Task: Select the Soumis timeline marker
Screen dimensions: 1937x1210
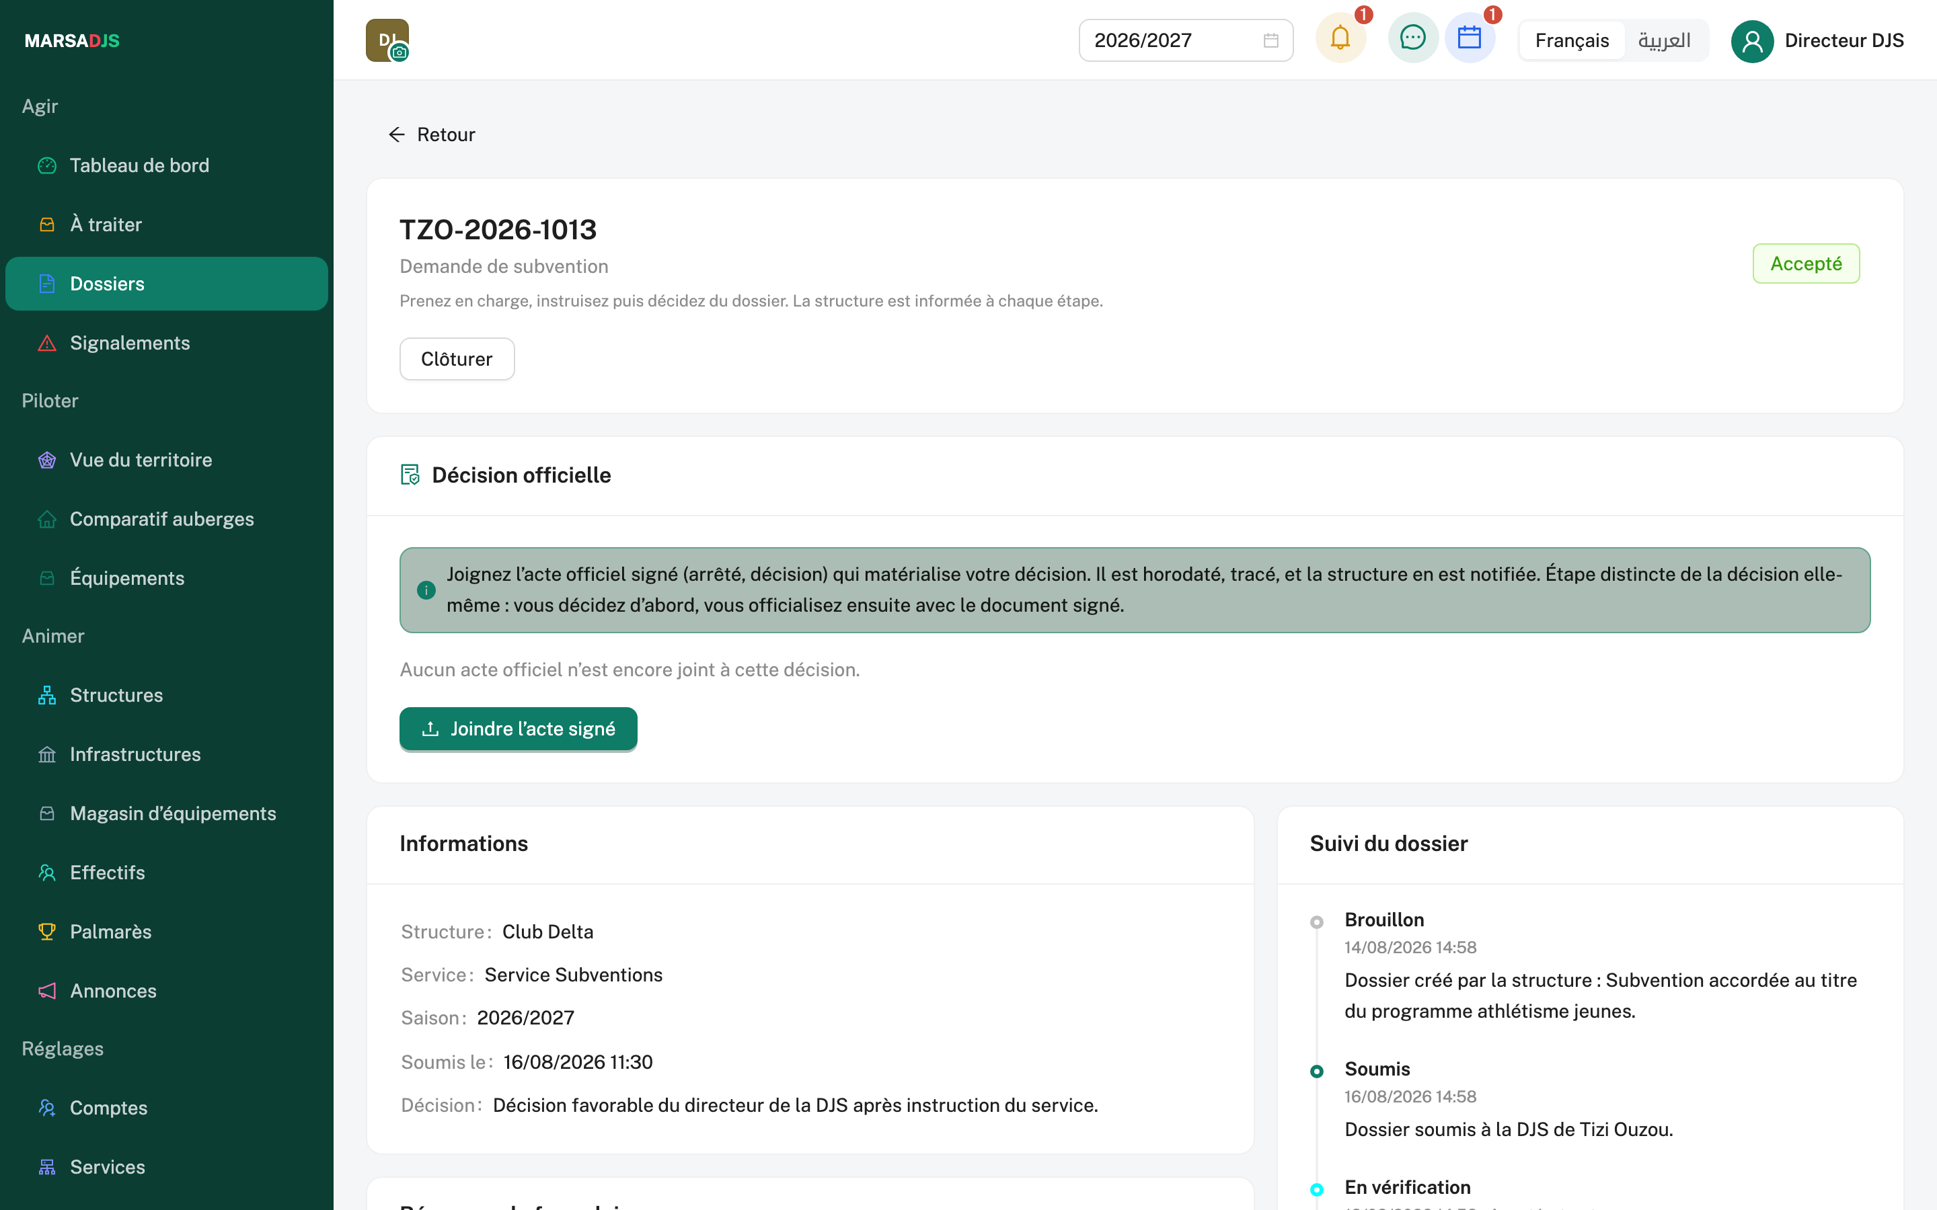Action: click(1317, 1072)
